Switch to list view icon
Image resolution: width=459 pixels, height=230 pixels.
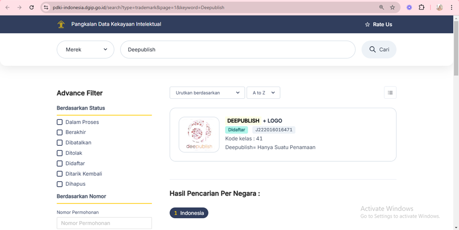coord(390,93)
